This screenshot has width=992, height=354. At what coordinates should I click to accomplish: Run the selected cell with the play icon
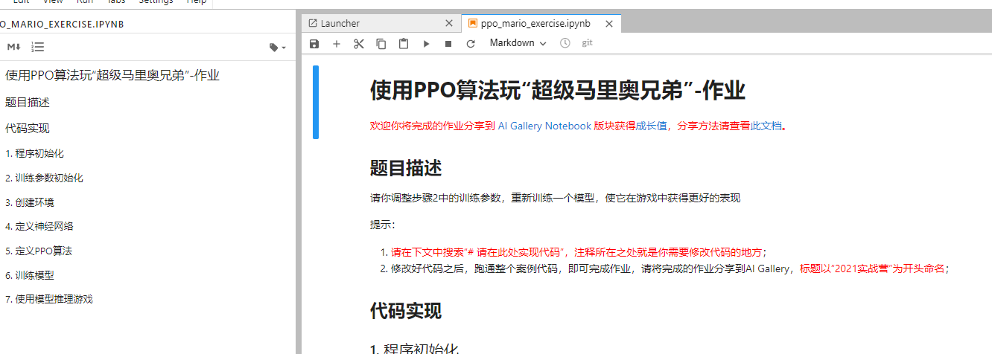point(426,44)
